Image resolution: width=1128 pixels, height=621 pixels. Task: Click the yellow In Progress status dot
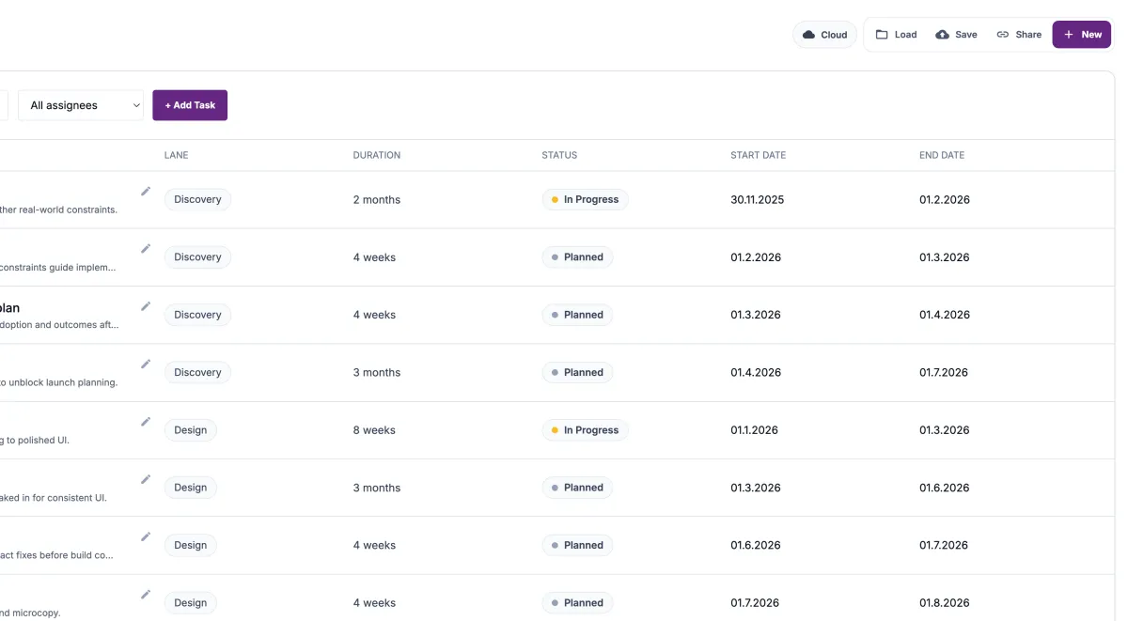[554, 199]
